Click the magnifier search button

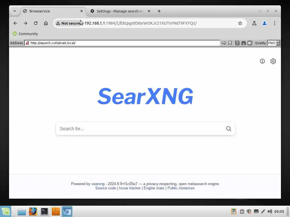click(229, 129)
